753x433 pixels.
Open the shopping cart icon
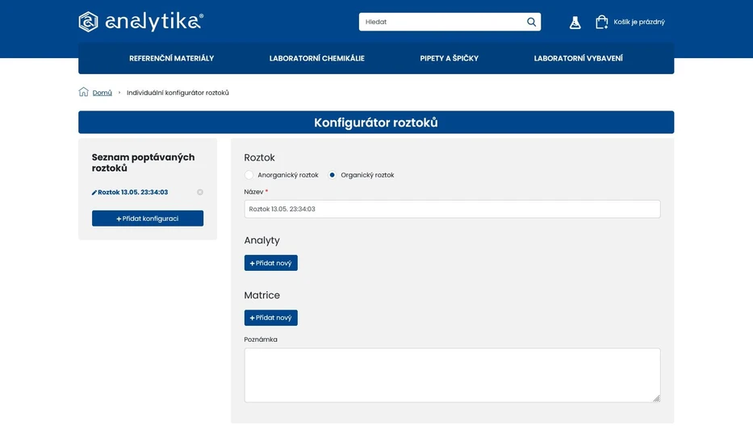point(602,22)
